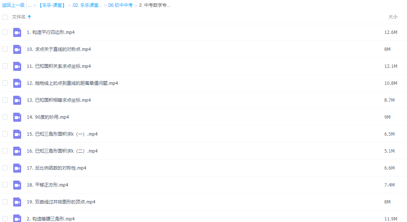Click video icon for 1. 构造平行四边形.mp4

click(17, 32)
